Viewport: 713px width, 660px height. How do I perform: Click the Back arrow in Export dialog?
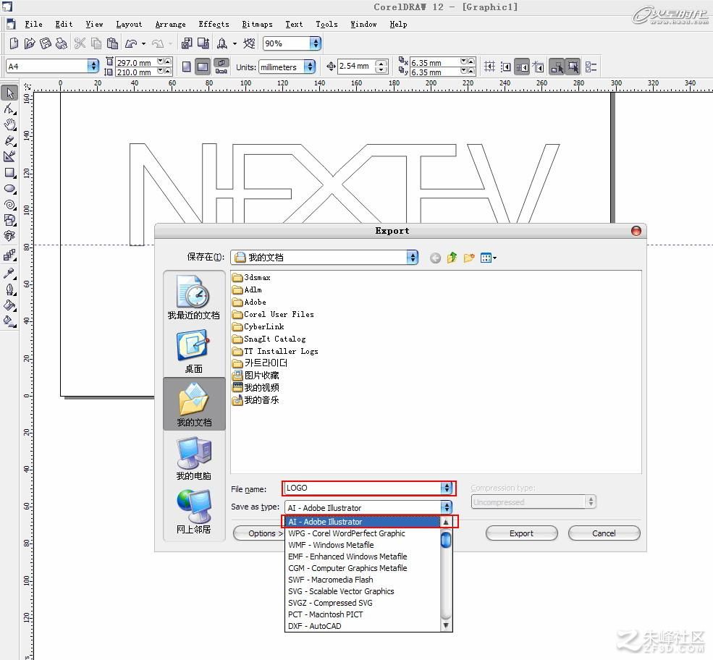(435, 258)
